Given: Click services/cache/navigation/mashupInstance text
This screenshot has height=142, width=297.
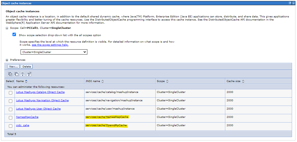Looking at the screenshot, I should click(114, 100).
